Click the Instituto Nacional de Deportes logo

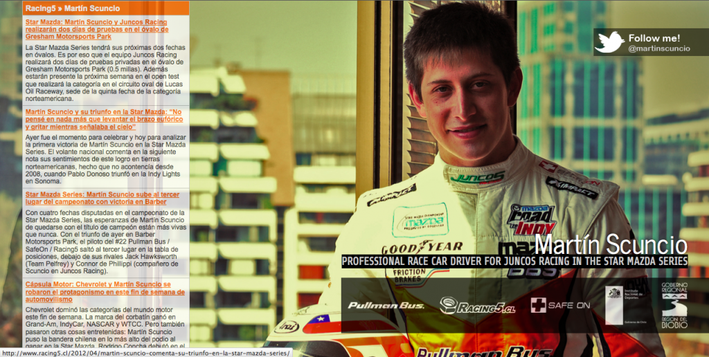(x=627, y=306)
